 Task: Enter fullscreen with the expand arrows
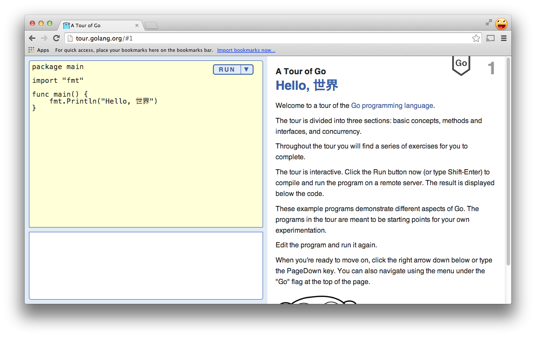(489, 22)
